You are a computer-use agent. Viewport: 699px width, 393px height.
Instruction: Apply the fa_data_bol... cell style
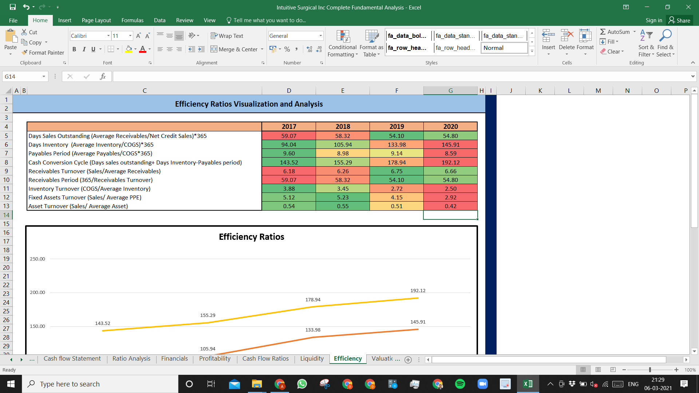[x=408, y=36]
